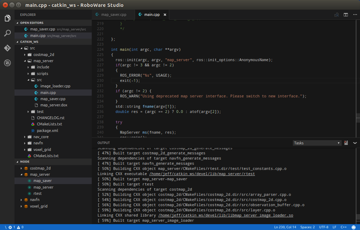Image resolution: width=360 pixels, height=230 pixels.
Task: Click the OUTPUT panel title
Action: [x=104, y=143]
